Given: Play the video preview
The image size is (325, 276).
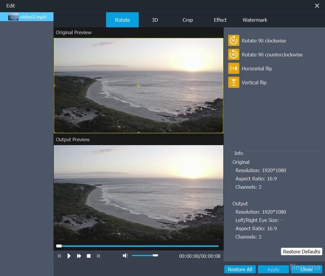Looking at the screenshot, I should pos(69,256).
